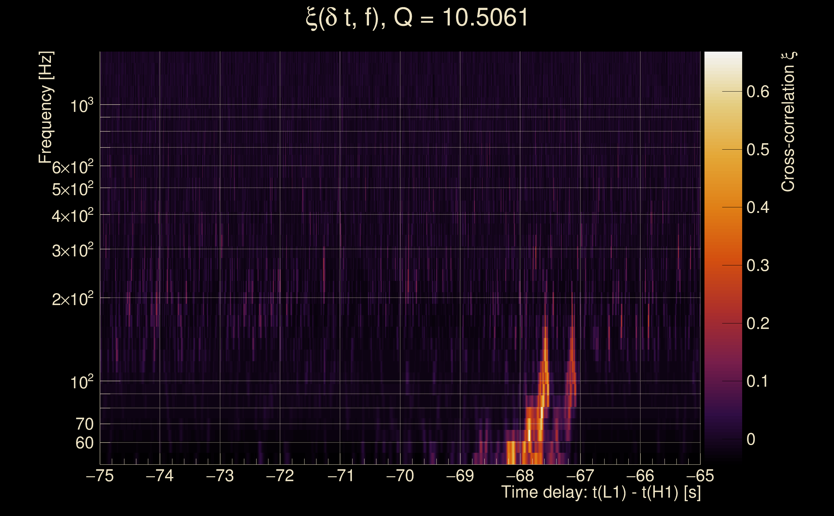Click the -75 tick label on the time axis
Image resolution: width=834 pixels, height=516 pixels.
(100, 476)
